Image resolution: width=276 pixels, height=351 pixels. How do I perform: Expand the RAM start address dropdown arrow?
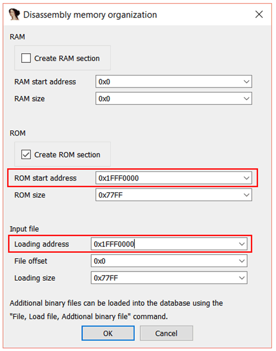246,81
